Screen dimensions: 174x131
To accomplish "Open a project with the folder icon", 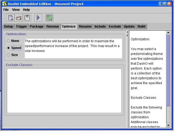I will click(19, 18).
